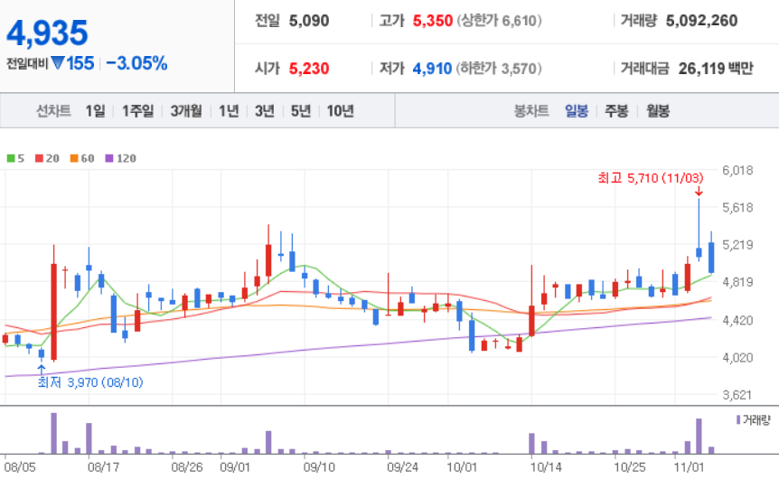
Task: Click the -3.05% change rate
Action: pyautogui.click(x=136, y=63)
